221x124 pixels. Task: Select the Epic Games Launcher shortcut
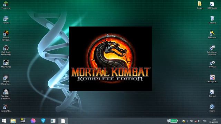[212, 51]
